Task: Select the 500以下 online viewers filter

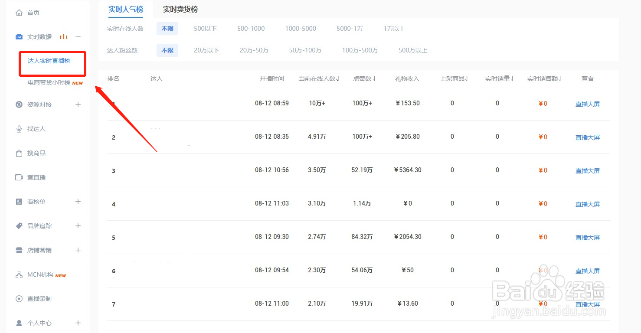Action: pyautogui.click(x=205, y=29)
